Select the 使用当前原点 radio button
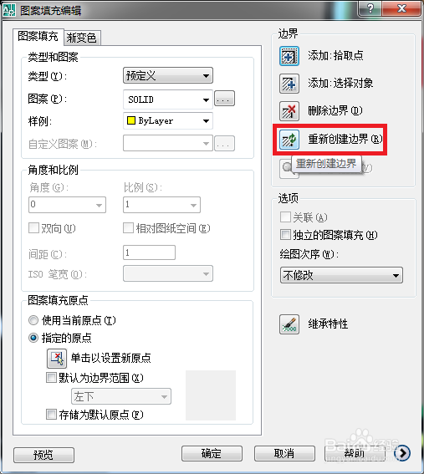The image size is (424, 474). (x=33, y=320)
